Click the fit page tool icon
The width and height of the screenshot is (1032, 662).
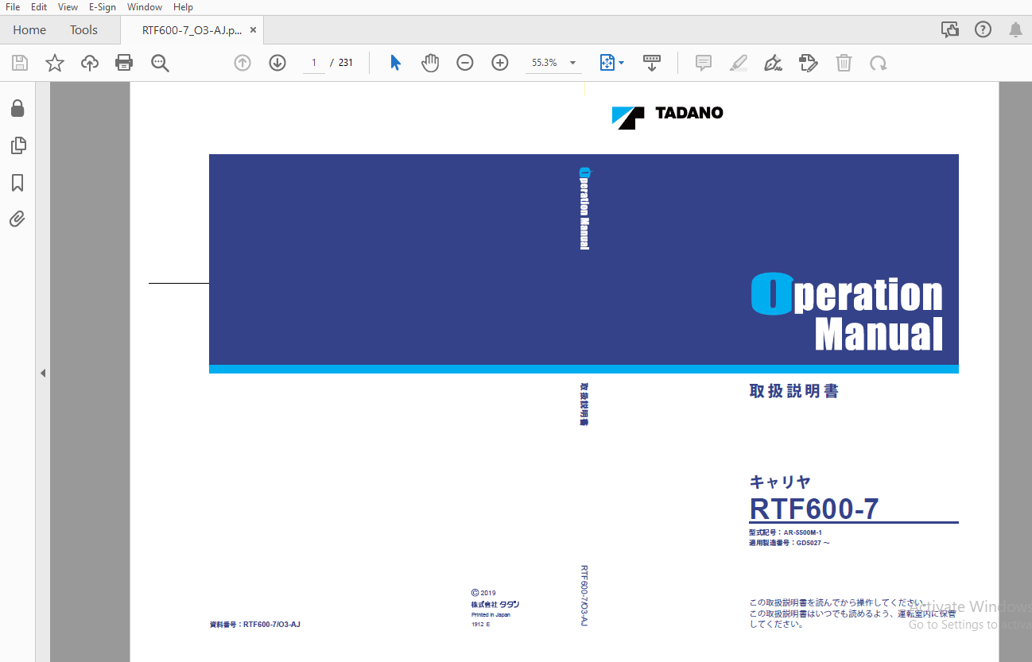[x=607, y=63]
